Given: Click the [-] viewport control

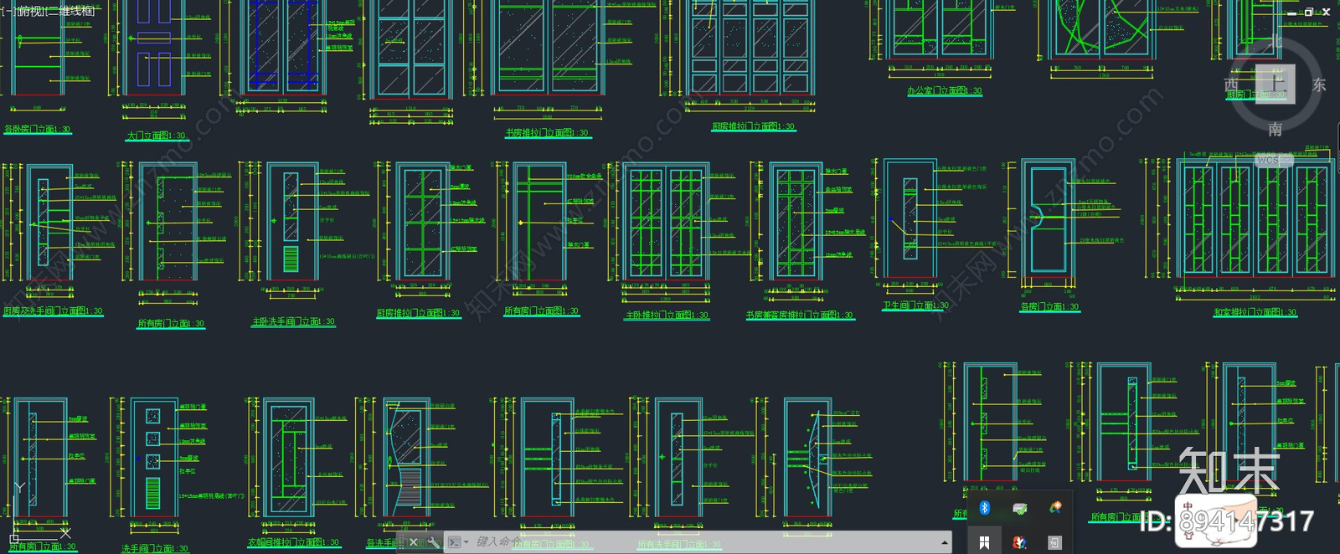Looking at the screenshot, I should pyautogui.click(x=8, y=11).
